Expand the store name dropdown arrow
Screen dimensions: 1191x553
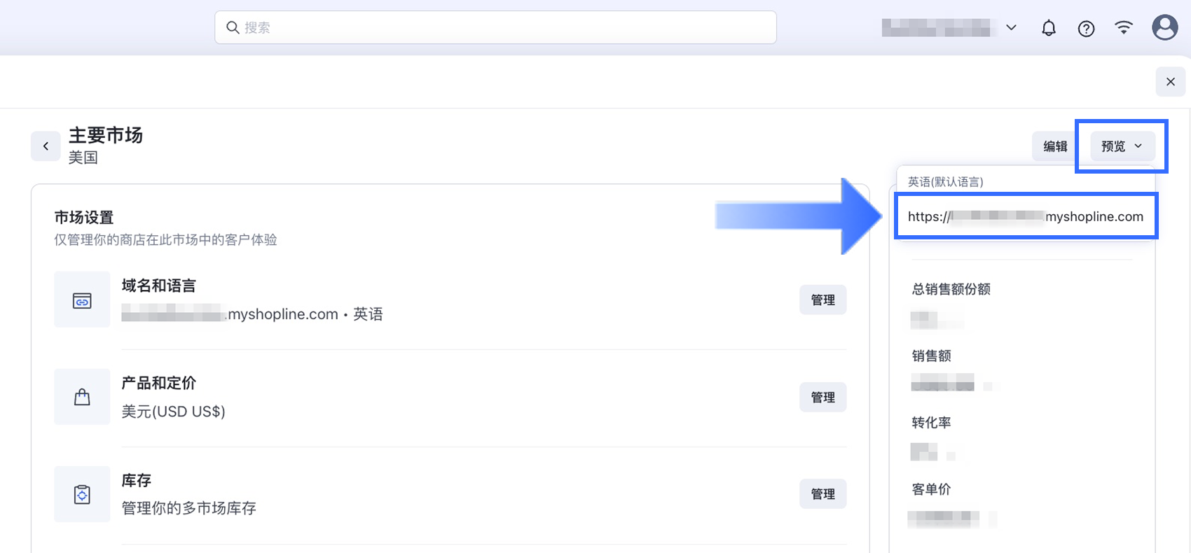point(1011,27)
